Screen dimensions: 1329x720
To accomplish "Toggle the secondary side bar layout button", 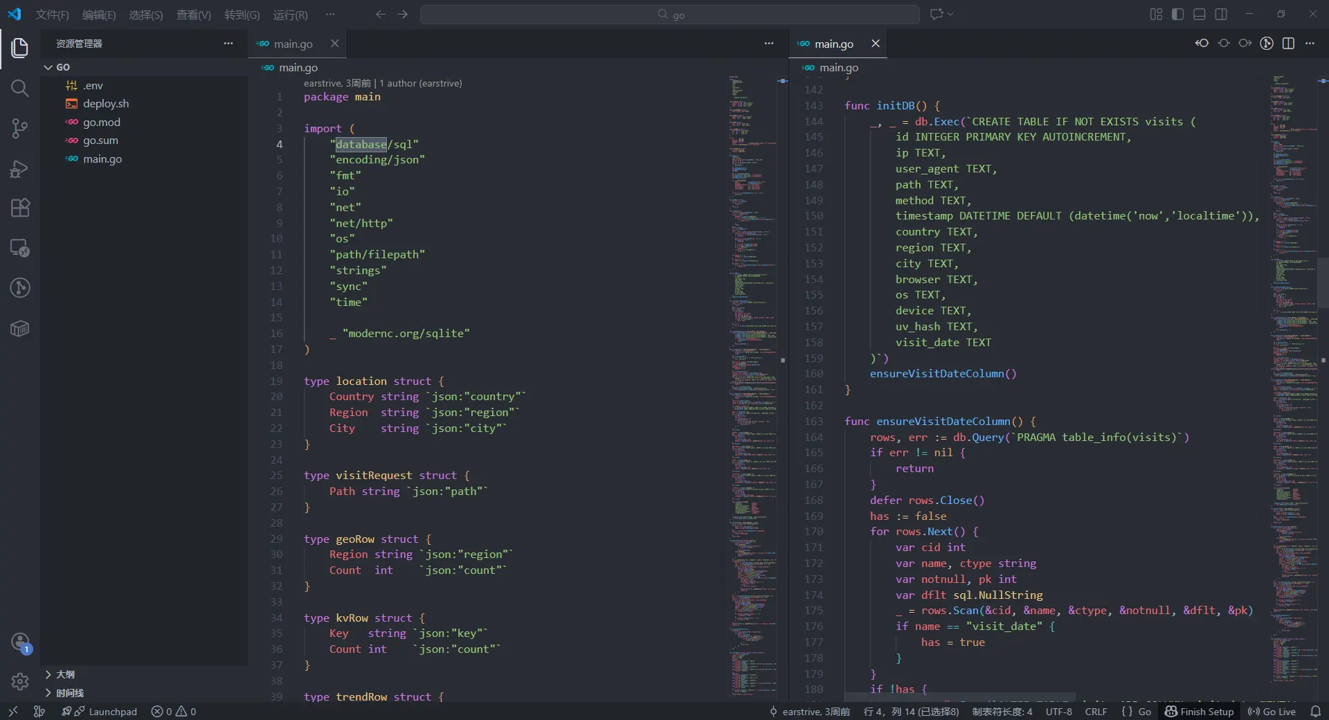I will pyautogui.click(x=1221, y=15).
